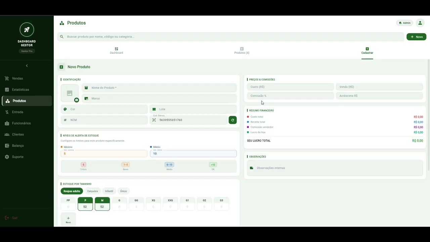
Task: Select the Roupas adulto size category
Action: click(72, 191)
